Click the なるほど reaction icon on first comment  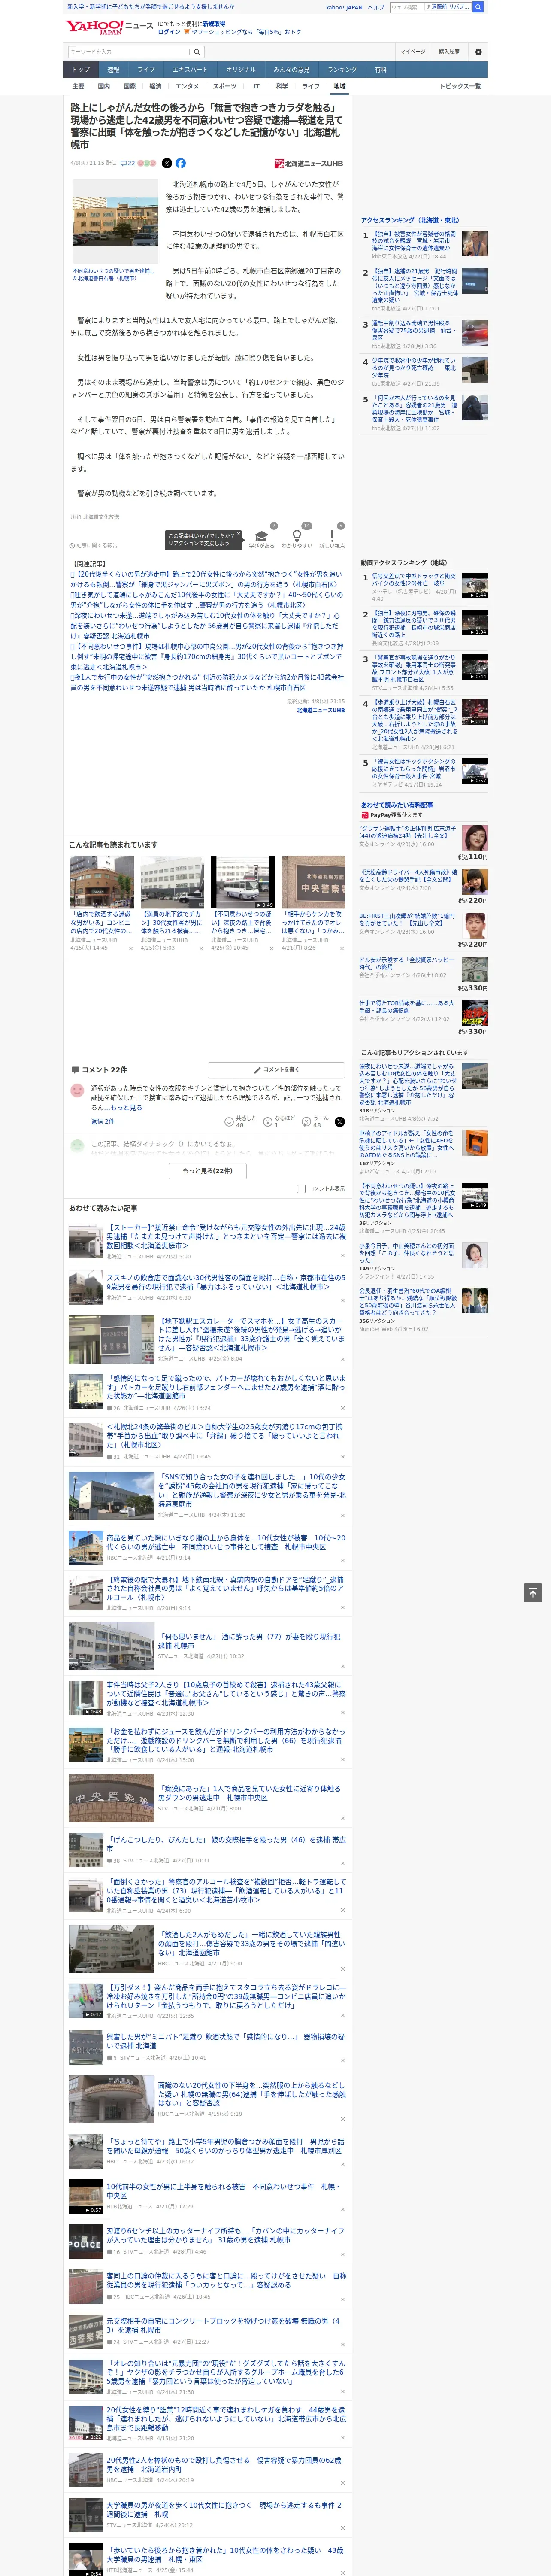[268, 1122]
